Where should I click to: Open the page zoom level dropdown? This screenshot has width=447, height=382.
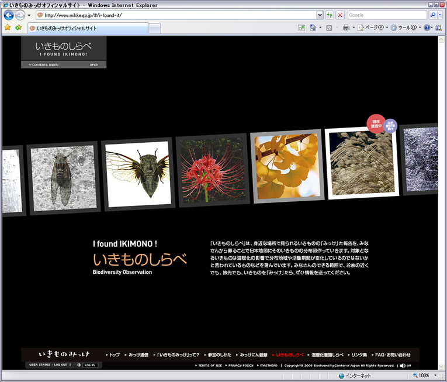click(435, 376)
